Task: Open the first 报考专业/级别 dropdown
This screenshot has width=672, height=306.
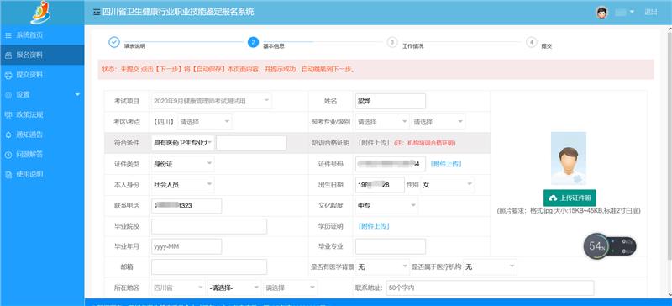Action: point(382,122)
